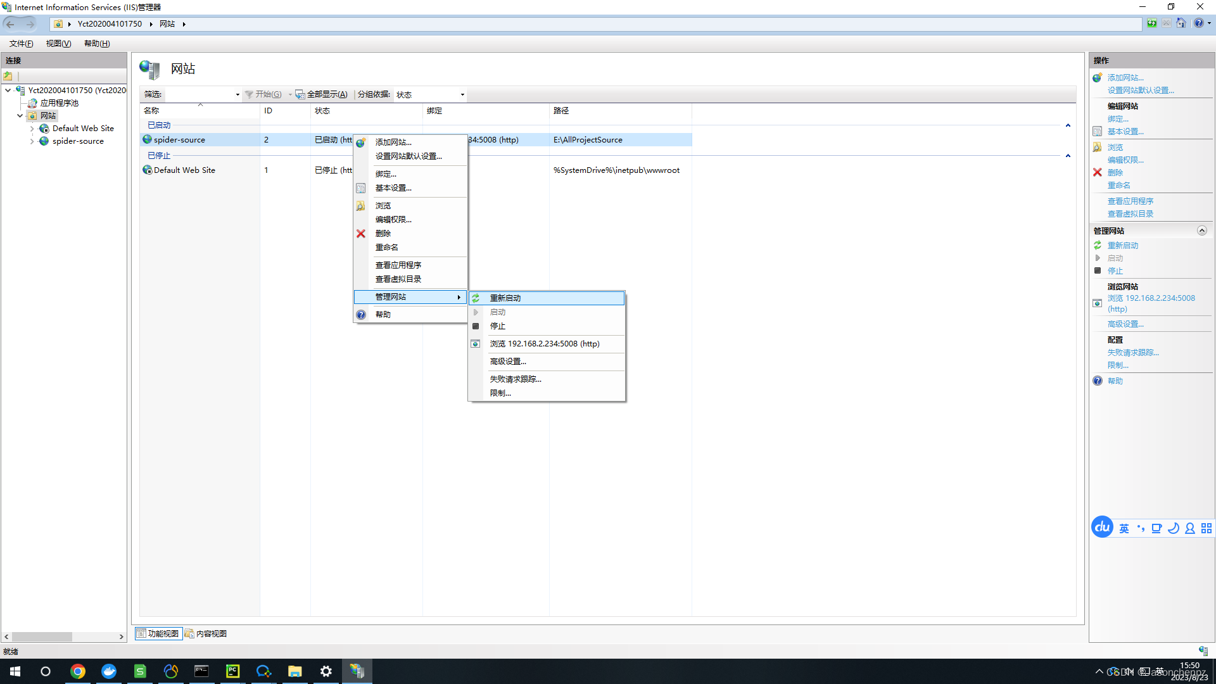Sort by the 名称 column header

[x=200, y=111]
